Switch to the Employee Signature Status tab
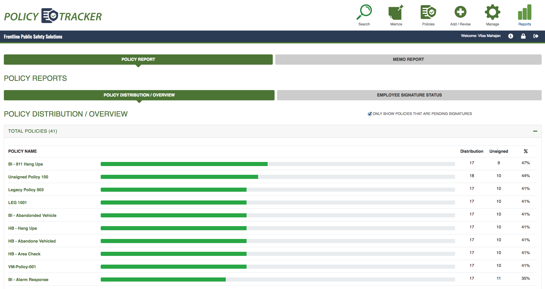This screenshot has width=545, height=289. point(409,95)
